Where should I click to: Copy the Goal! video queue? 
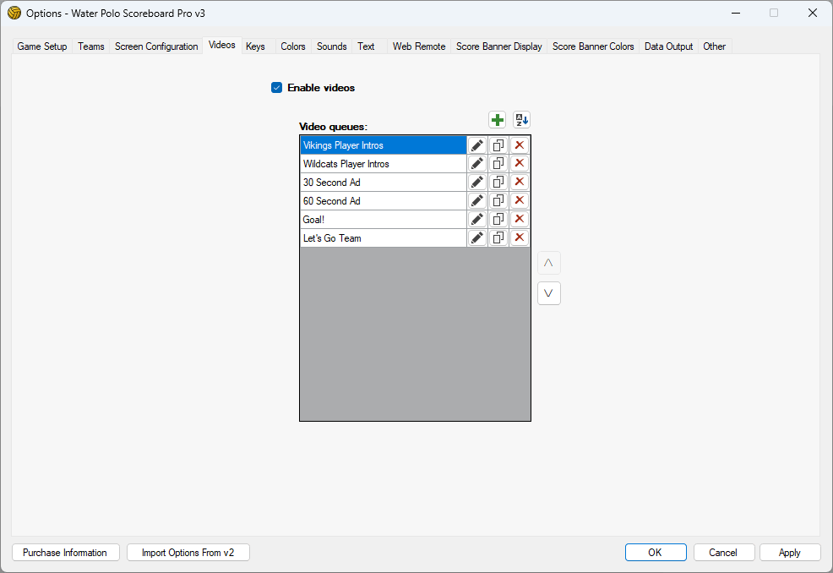[x=498, y=220]
